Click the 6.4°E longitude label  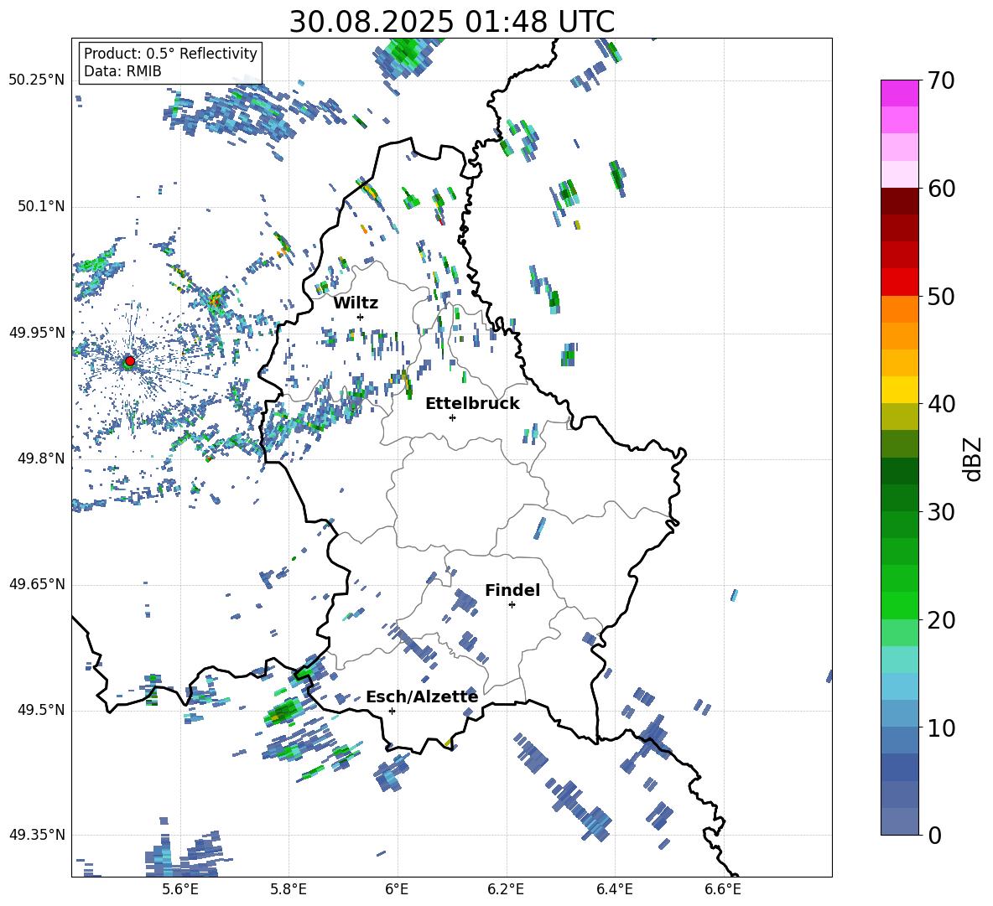(x=614, y=889)
